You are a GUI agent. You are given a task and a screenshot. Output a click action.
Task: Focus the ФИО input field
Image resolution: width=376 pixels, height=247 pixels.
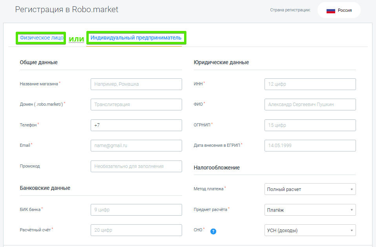click(310, 105)
